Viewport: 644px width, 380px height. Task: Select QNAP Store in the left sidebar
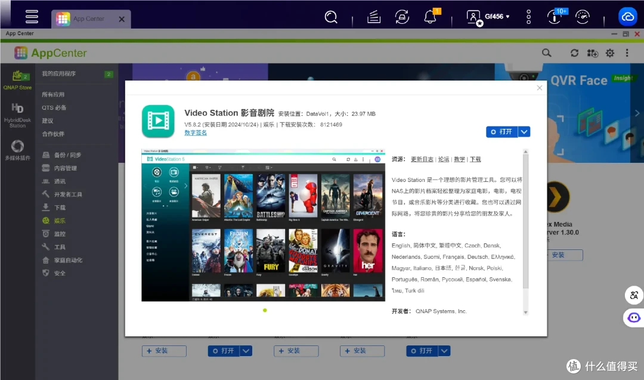[18, 80]
